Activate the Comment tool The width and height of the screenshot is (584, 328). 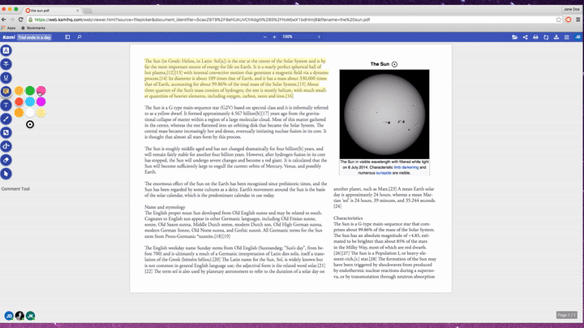pyautogui.click(x=6, y=92)
